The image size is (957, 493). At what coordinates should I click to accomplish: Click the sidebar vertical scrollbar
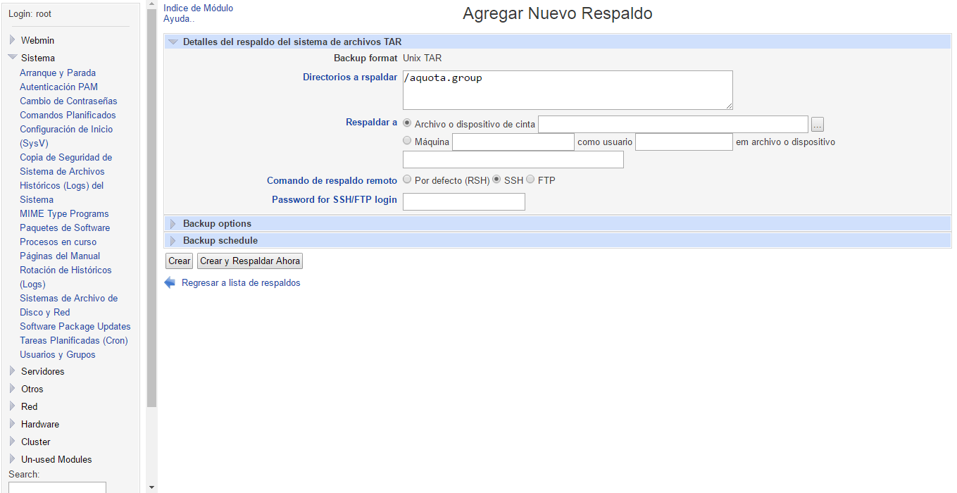[x=151, y=211]
